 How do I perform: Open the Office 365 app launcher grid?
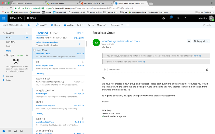tap(4, 18)
